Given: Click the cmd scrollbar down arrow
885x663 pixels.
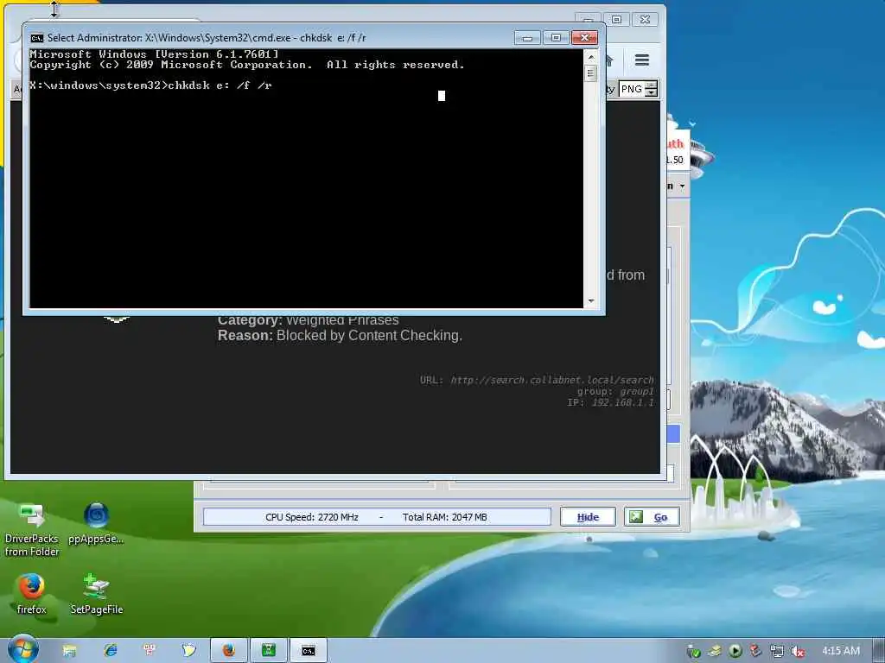Looking at the screenshot, I should click(x=591, y=301).
